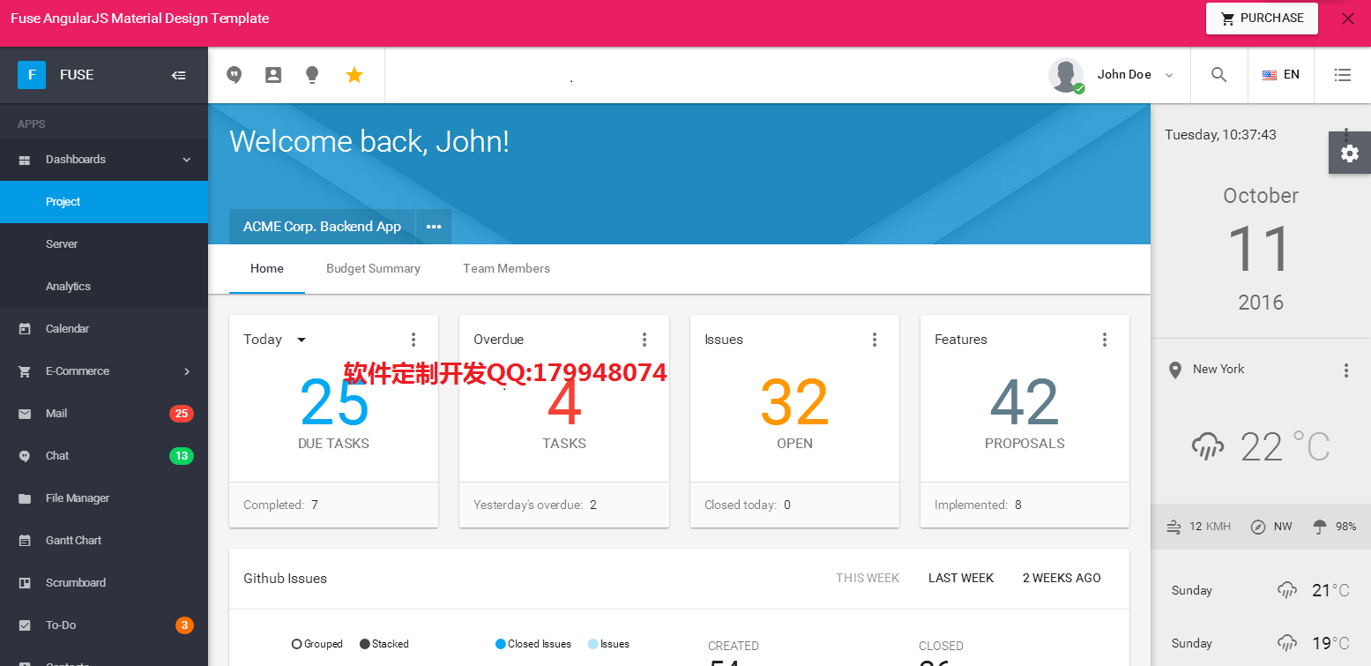
Task: Click the lightbulb shortcut icon
Action: tap(312, 75)
